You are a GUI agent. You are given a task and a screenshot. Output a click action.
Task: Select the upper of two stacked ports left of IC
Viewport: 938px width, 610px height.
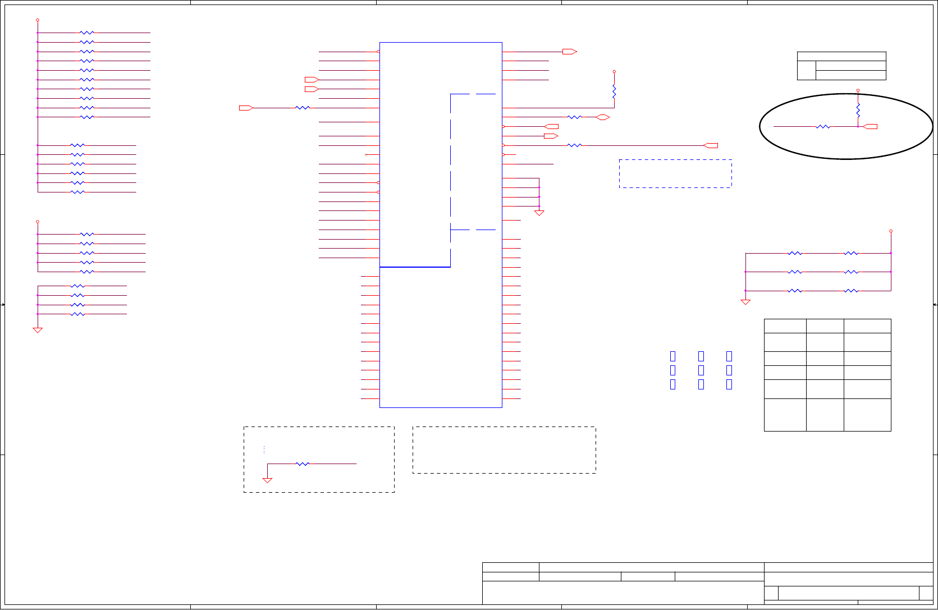(x=312, y=80)
